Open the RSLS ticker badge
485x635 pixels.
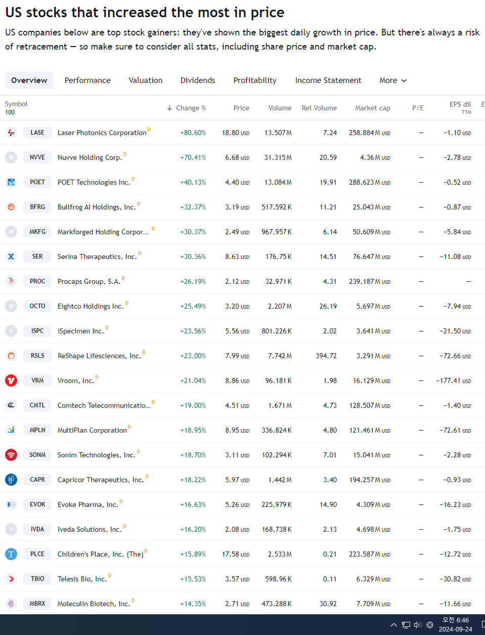(x=37, y=356)
